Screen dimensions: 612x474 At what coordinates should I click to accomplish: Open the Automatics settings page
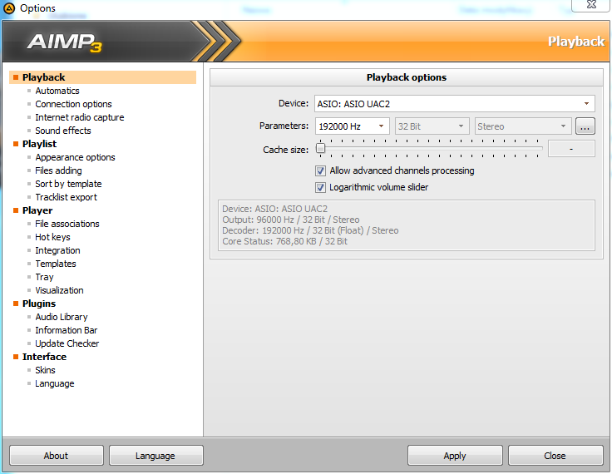tap(57, 91)
